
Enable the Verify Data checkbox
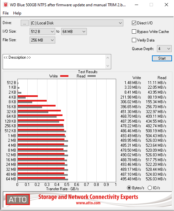click(134, 40)
